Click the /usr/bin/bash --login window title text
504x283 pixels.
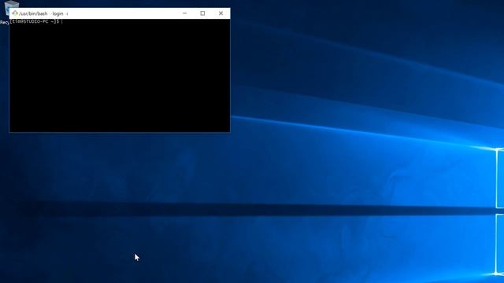[43, 13]
